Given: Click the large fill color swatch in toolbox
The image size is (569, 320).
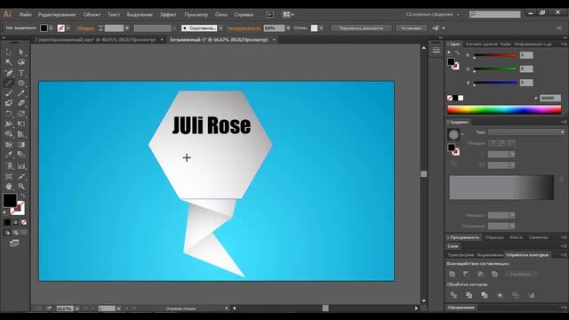Looking at the screenshot, I should click(10, 200).
